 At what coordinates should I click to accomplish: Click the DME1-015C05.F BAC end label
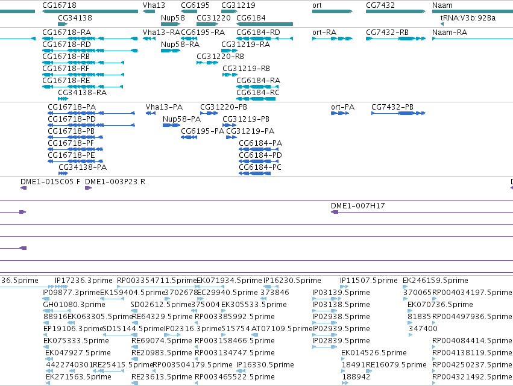(50, 182)
